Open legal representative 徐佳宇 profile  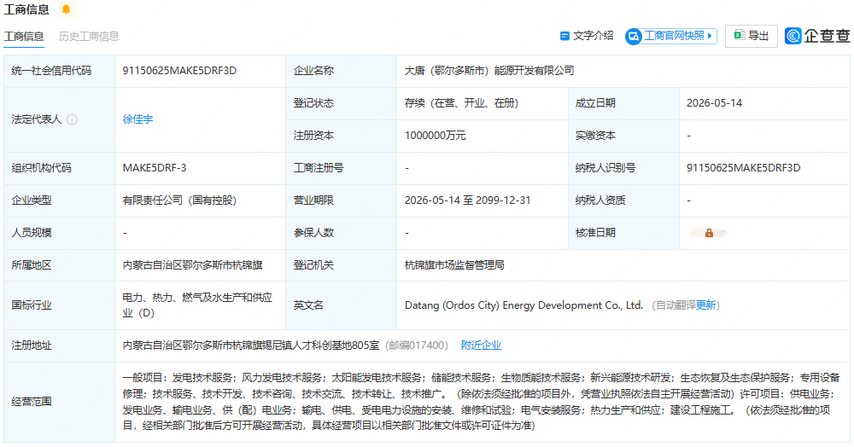pos(137,119)
